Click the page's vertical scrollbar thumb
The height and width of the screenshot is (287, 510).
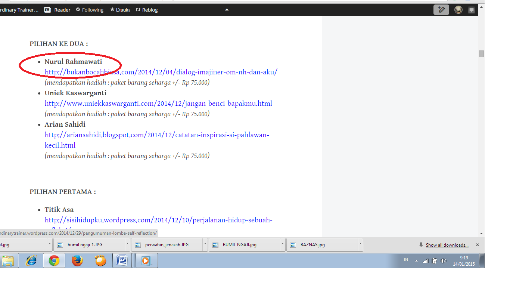[x=481, y=54]
